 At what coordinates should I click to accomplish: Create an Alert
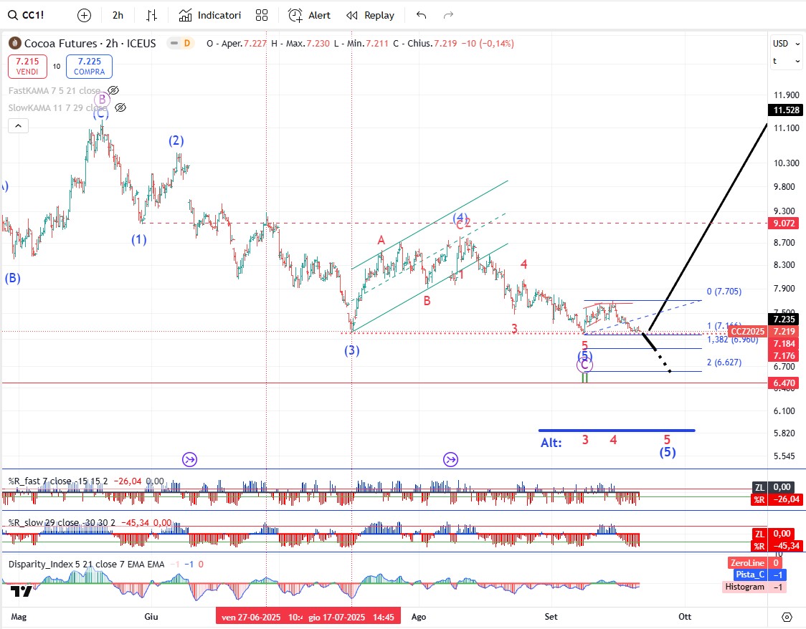[x=309, y=16]
